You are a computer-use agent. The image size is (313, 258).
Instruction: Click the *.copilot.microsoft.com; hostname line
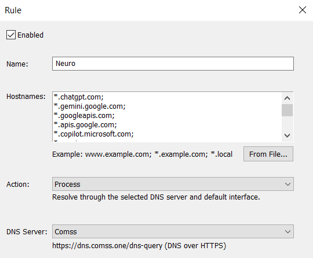point(94,134)
